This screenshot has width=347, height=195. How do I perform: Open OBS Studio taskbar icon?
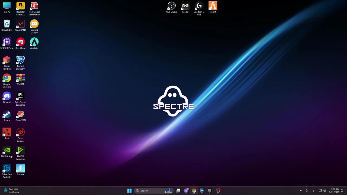pos(218,191)
